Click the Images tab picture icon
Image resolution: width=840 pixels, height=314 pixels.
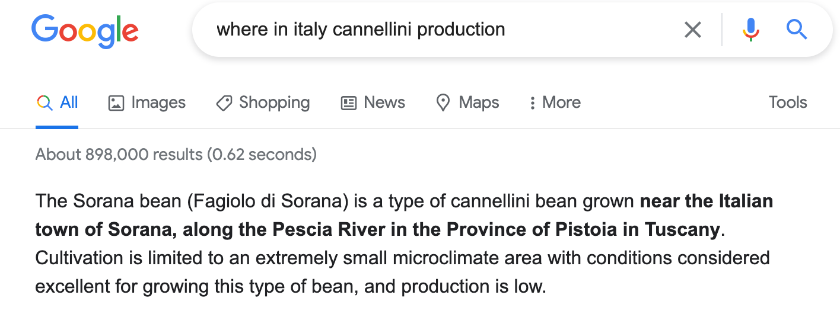[x=116, y=103]
